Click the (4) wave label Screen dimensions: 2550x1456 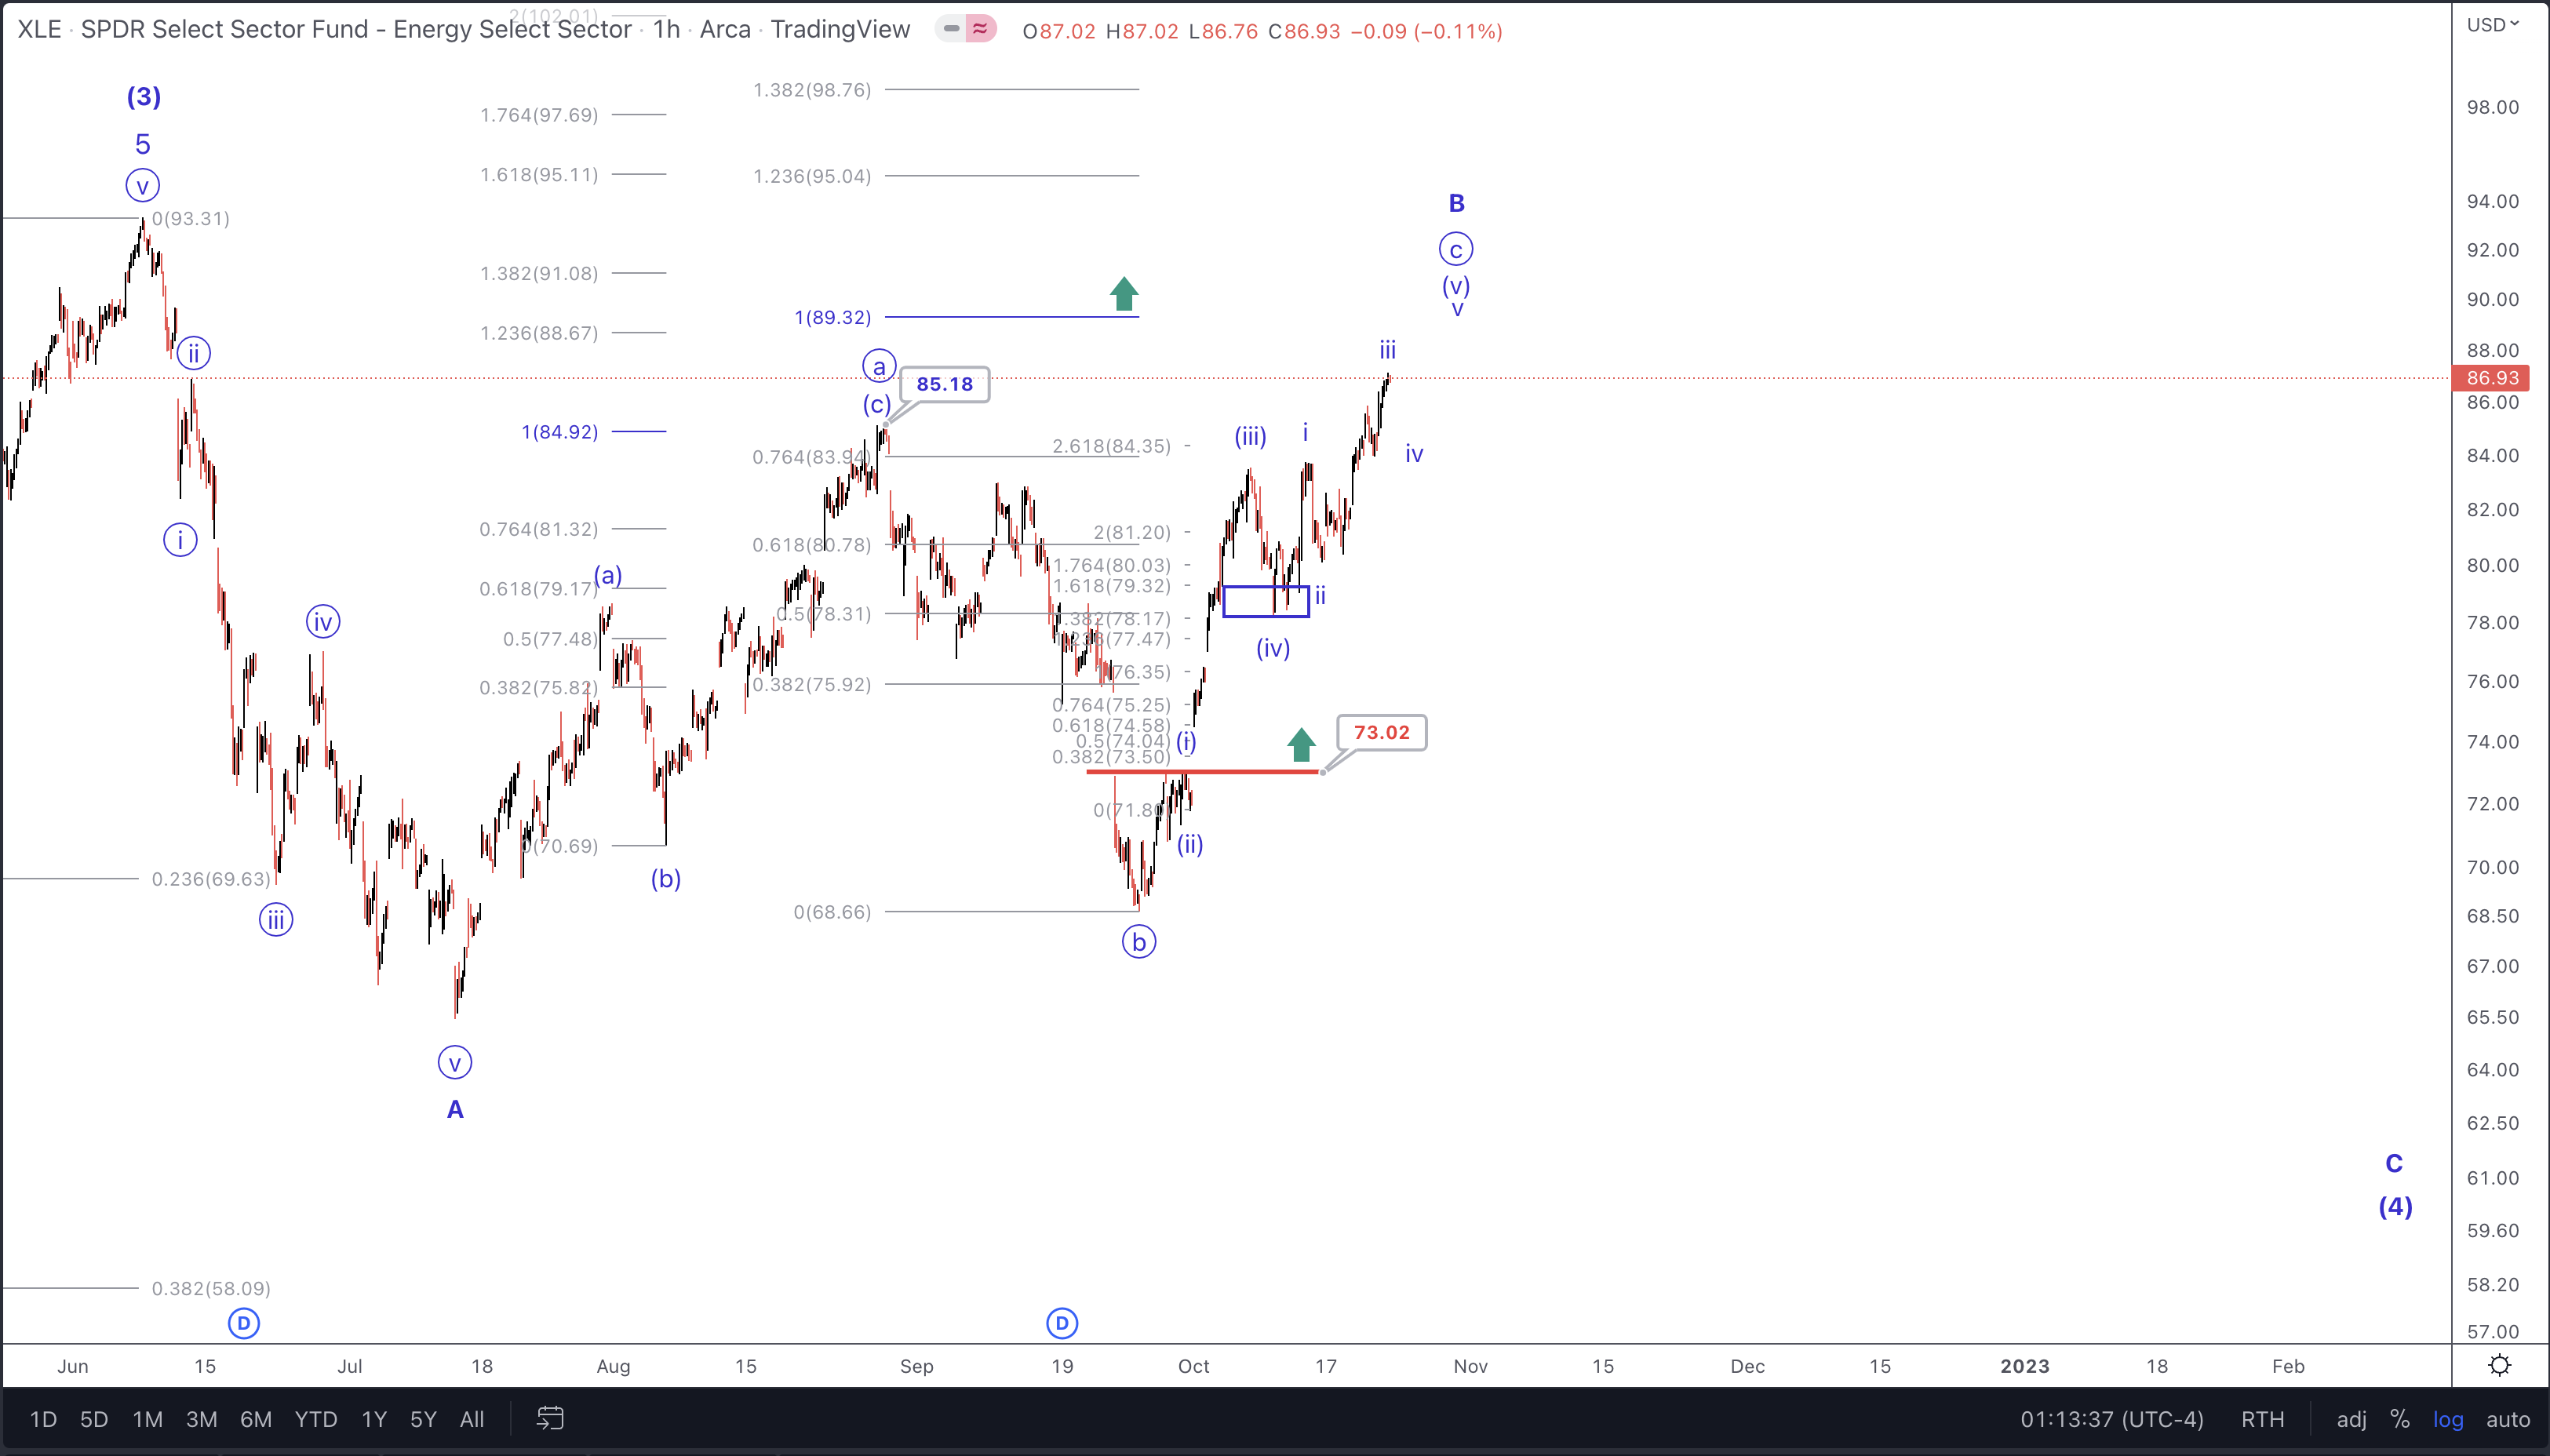tap(2396, 1207)
